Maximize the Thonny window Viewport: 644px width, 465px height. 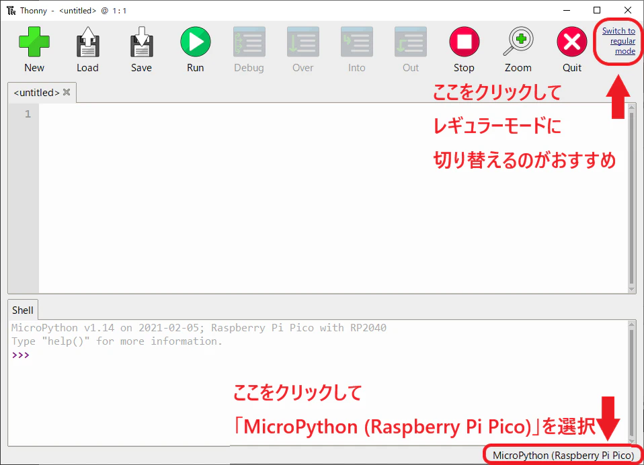(x=597, y=10)
